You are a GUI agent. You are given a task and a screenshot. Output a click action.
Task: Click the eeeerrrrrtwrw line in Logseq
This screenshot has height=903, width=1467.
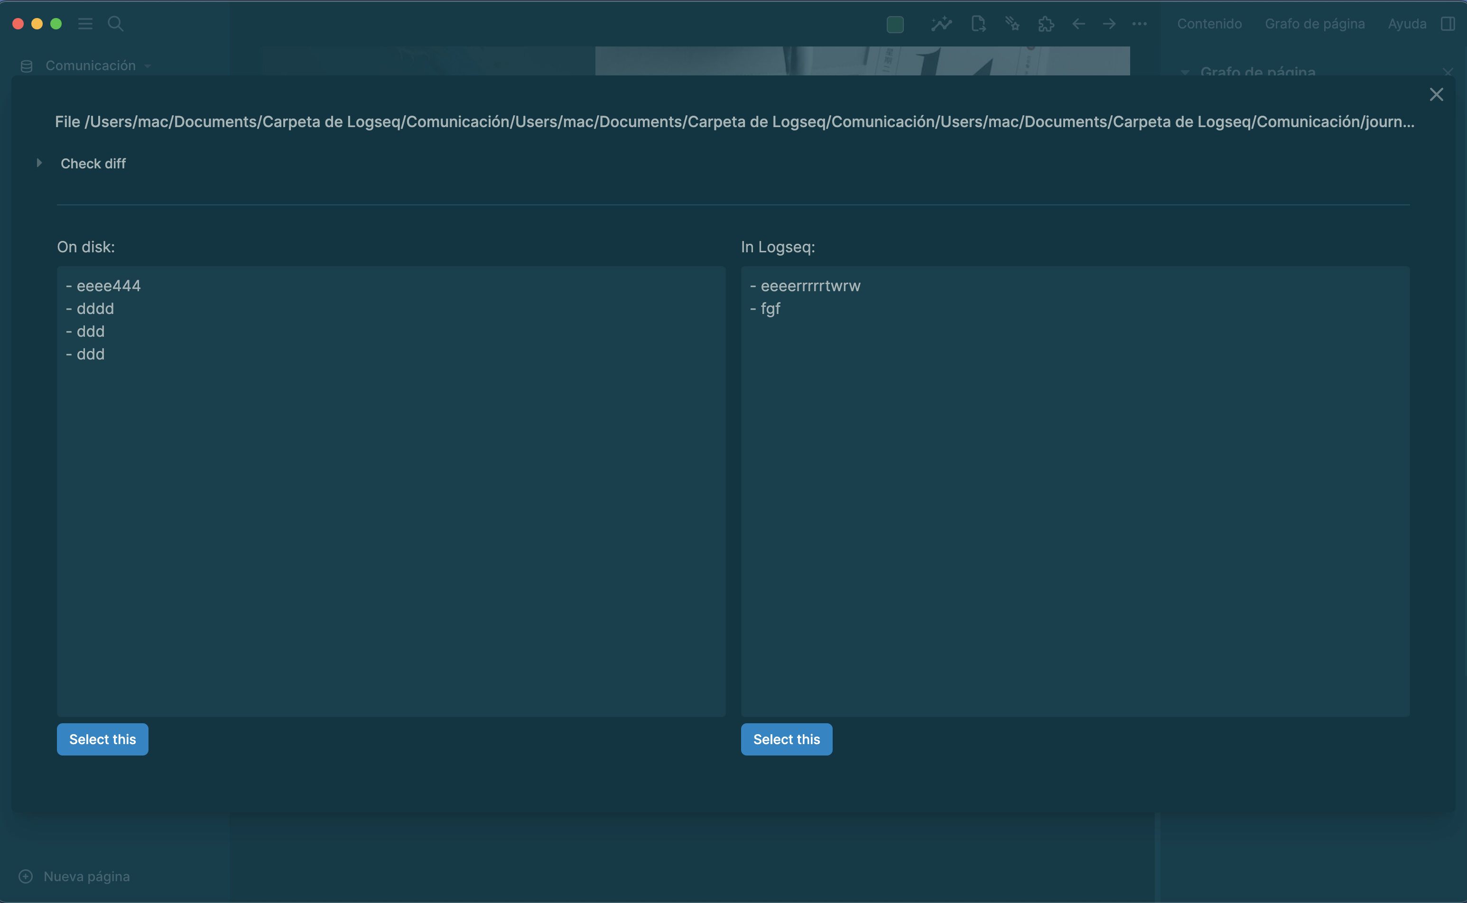click(x=805, y=286)
